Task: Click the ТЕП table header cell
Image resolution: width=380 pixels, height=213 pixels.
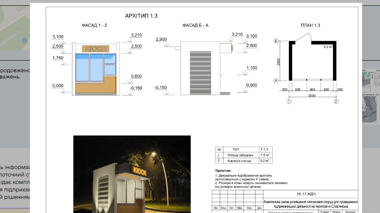Action: [241, 149]
